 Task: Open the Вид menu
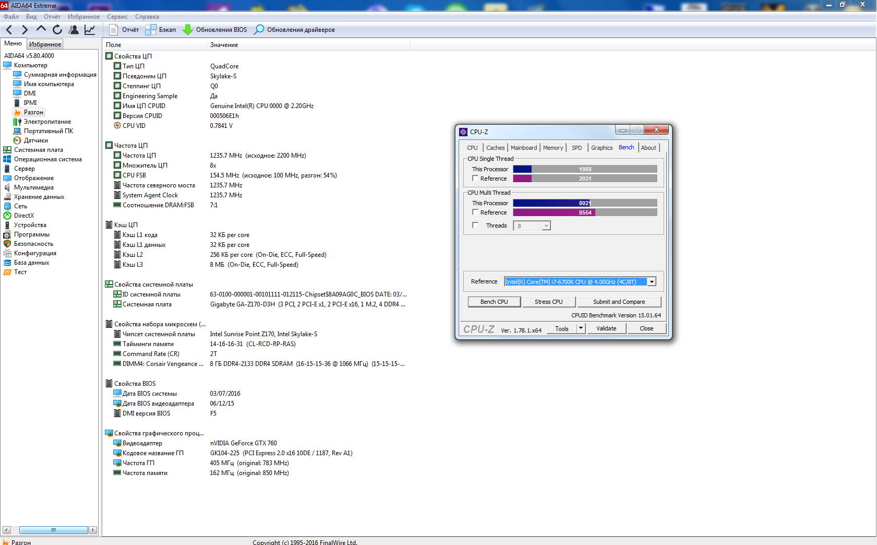pos(31,17)
